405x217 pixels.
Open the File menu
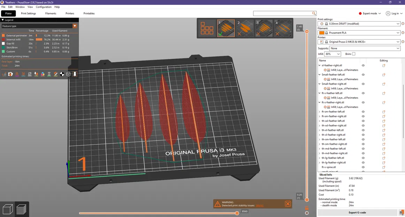[x=3, y=7]
